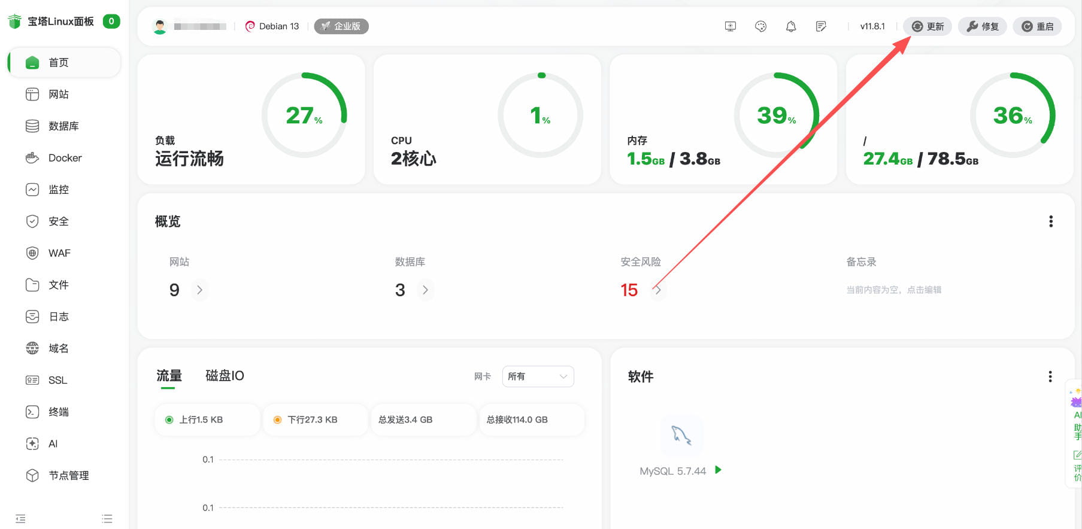Open 首页 home in sidebar
This screenshot has height=529, width=1082.
(x=64, y=62)
